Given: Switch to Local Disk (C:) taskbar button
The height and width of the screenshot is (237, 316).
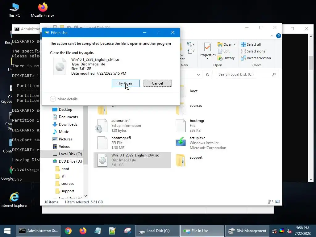Looking at the screenshot, I should pos(157,231).
